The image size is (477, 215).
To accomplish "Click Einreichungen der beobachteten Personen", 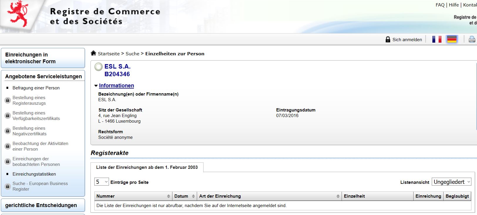I will (x=36, y=161).
